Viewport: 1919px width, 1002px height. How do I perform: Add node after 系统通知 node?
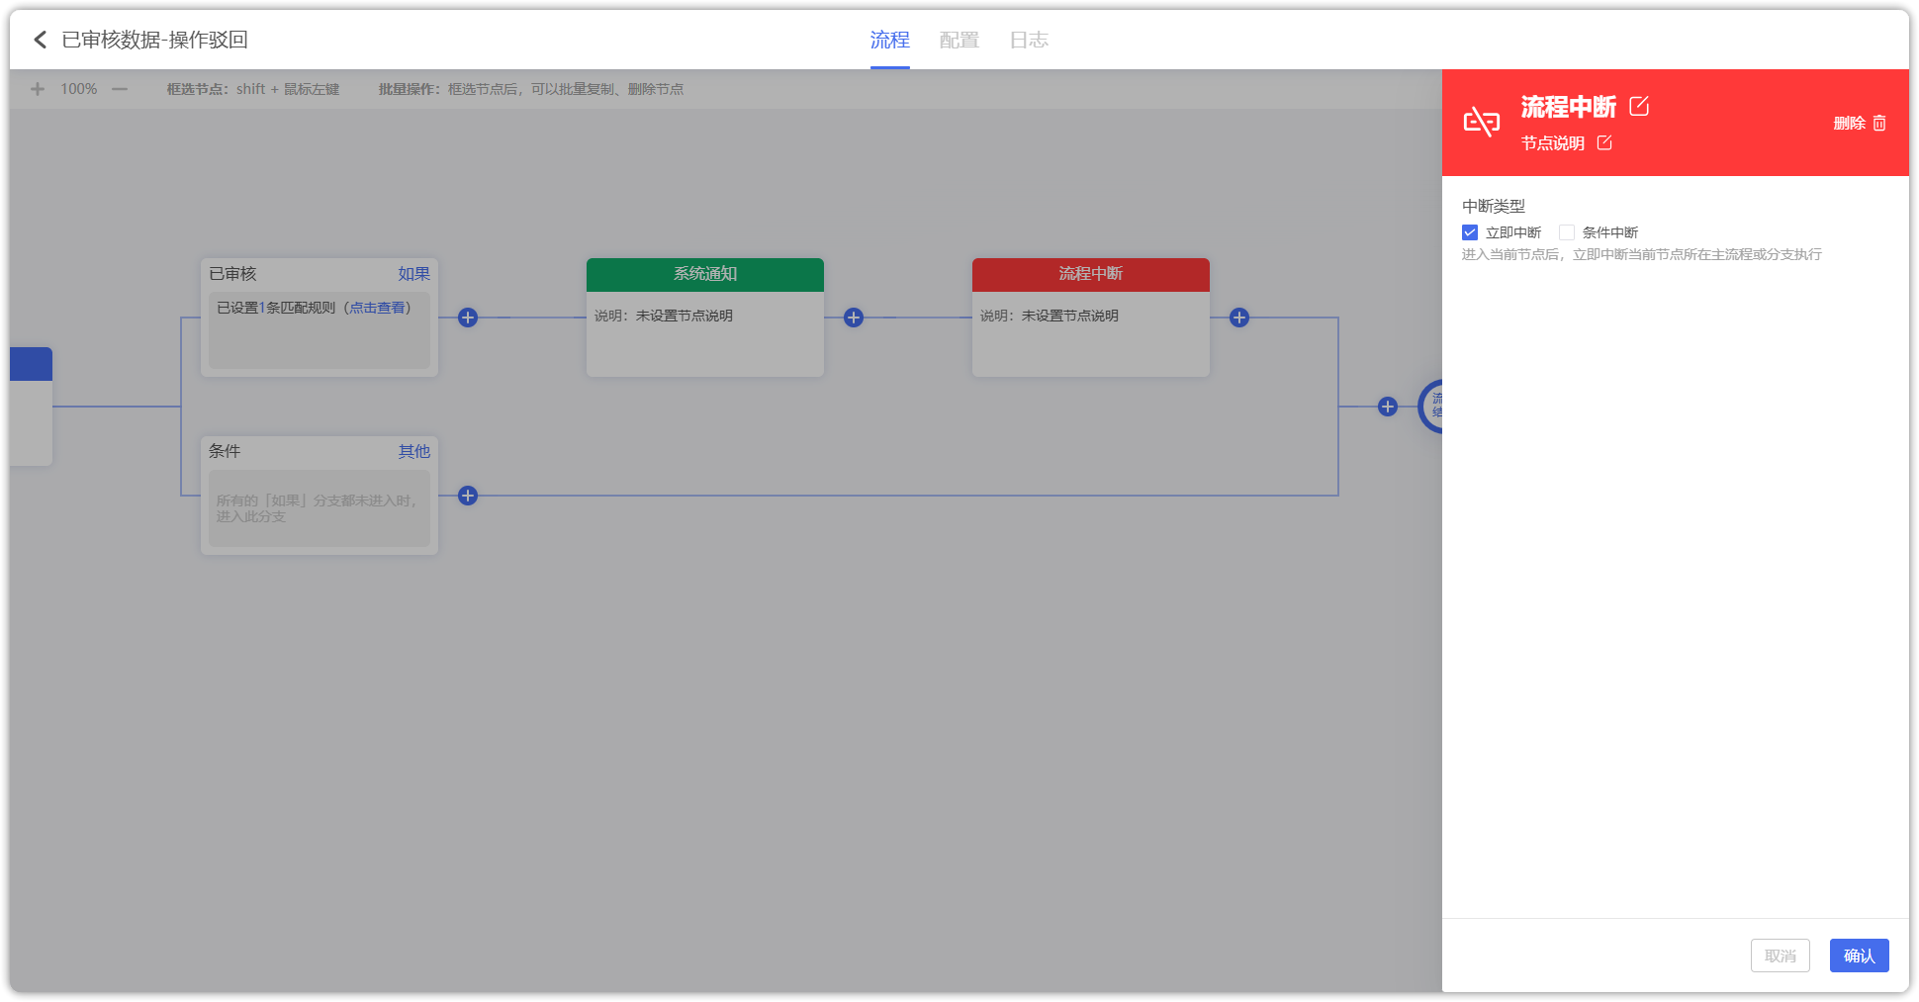pos(854,318)
